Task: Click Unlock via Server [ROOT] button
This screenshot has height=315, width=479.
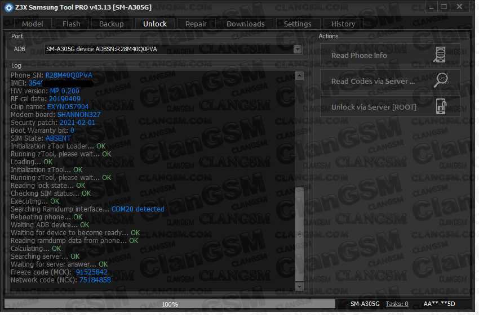Action: point(390,107)
